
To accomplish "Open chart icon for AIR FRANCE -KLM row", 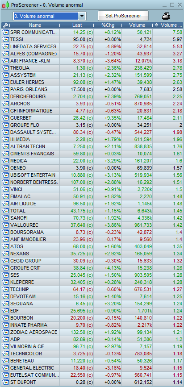I will point(5,61).
